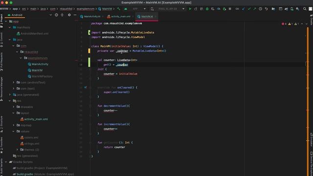Expand the mipmap folder
This screenshot has width=313, height=176.
pyautogui.click(x=13, y=125)
